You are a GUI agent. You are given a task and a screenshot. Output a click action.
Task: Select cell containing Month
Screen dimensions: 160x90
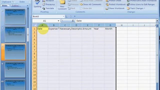[x=110, y=29]
